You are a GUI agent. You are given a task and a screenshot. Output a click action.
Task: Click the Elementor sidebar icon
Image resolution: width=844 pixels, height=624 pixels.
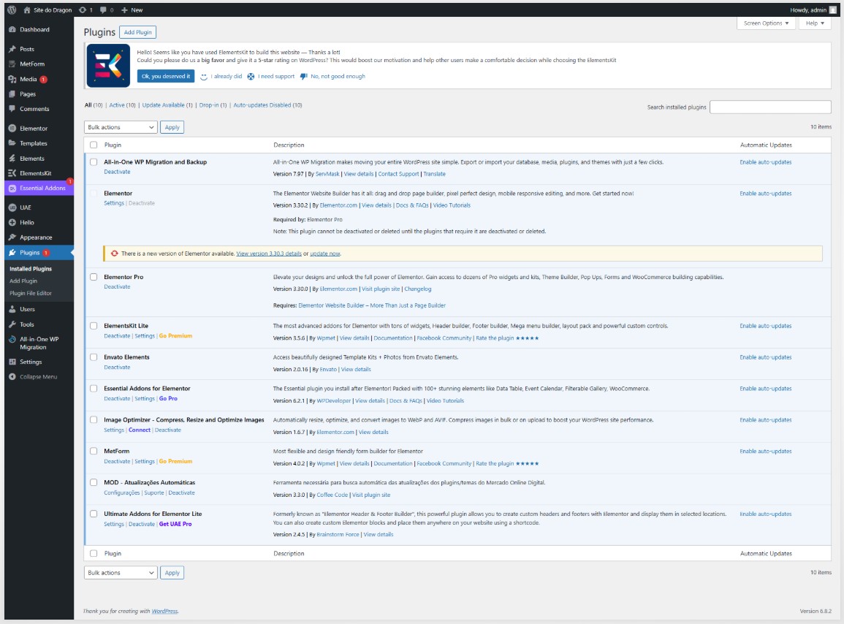12,129
